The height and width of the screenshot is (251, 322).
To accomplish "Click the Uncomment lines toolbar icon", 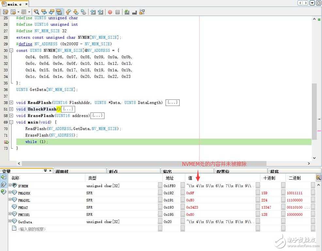I will coord(135,12).
